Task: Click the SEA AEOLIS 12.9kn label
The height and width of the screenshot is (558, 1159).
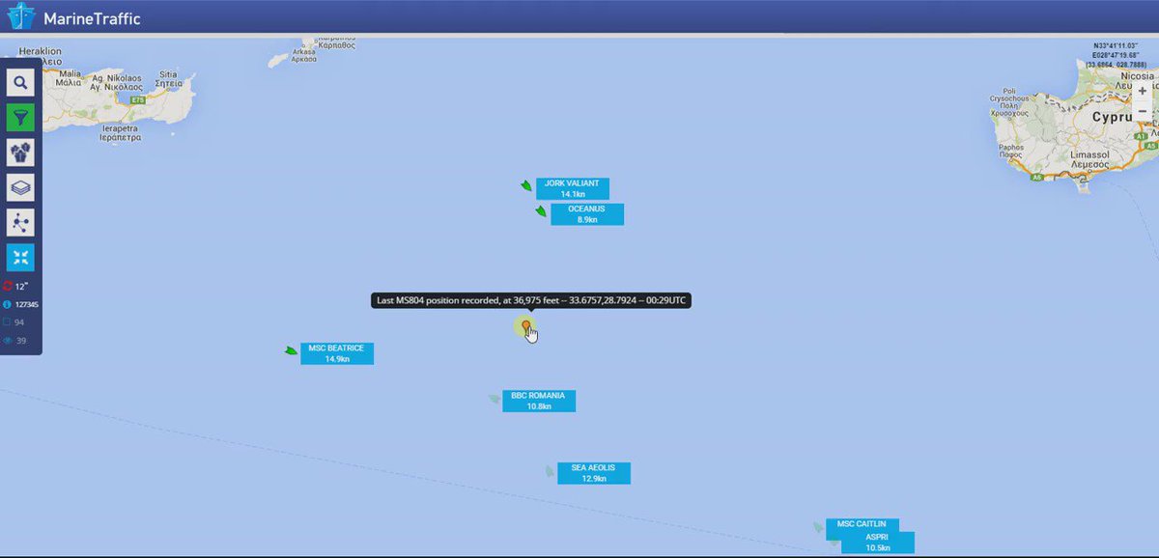Action: [594, 473]
